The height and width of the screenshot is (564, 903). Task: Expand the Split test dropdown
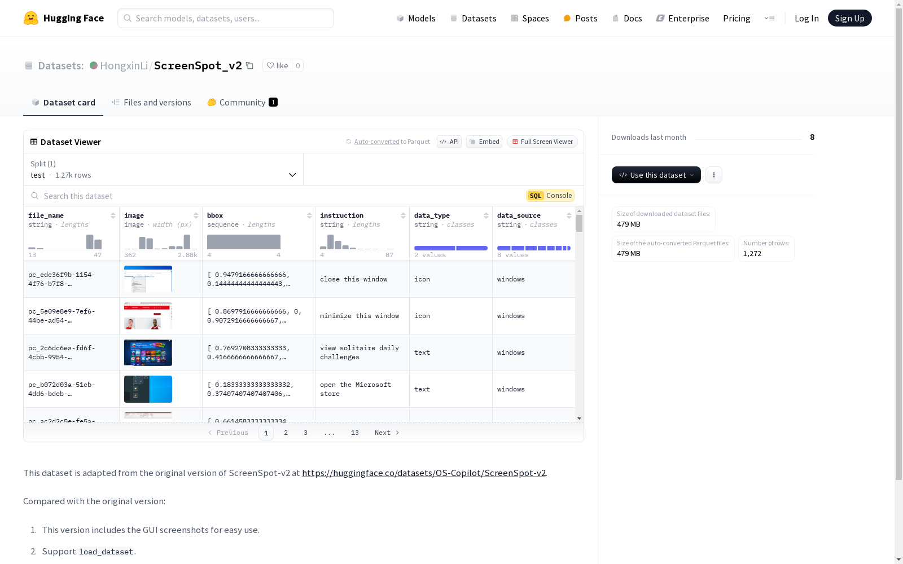pyautogui.click(x=164, y=169)
